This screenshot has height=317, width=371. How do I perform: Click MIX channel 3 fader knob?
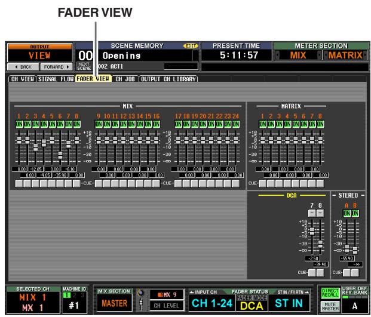pos(35,147)
